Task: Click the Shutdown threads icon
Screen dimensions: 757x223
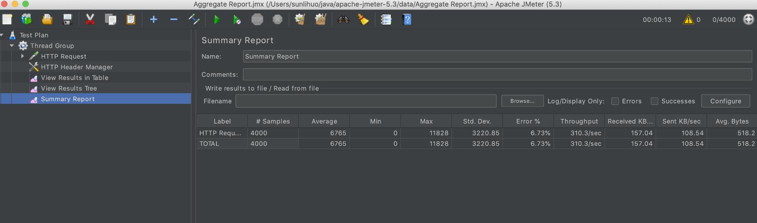Action: point(277,19)
